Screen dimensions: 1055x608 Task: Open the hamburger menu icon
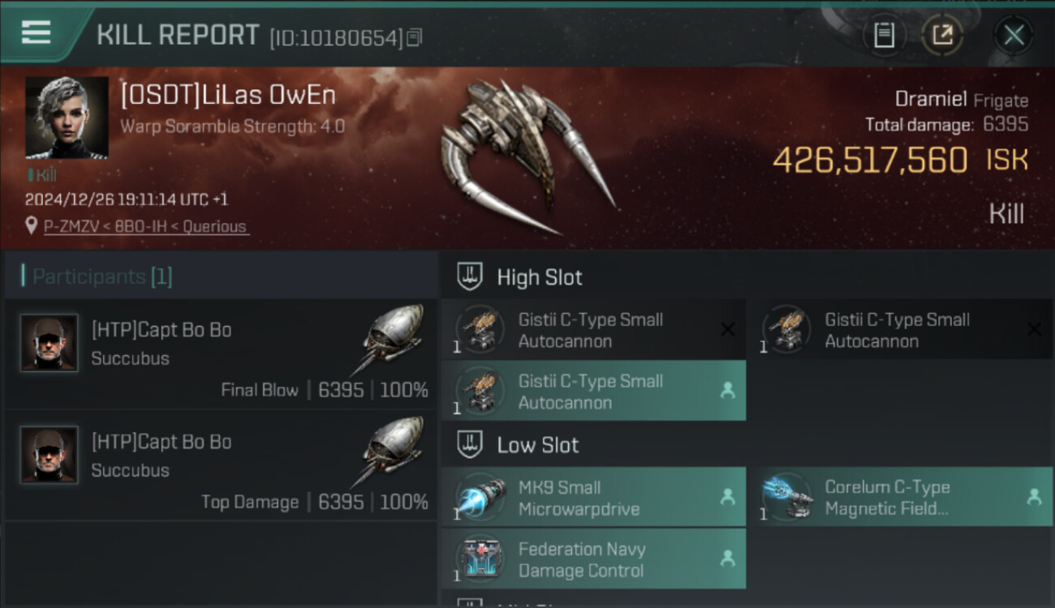coord(36,32)
